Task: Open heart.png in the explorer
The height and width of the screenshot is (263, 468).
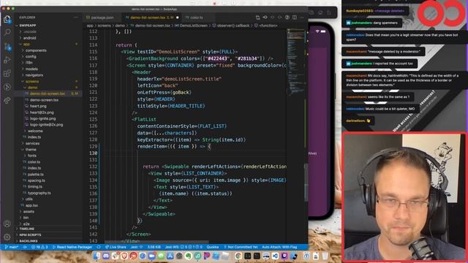Action: [38, 106]
